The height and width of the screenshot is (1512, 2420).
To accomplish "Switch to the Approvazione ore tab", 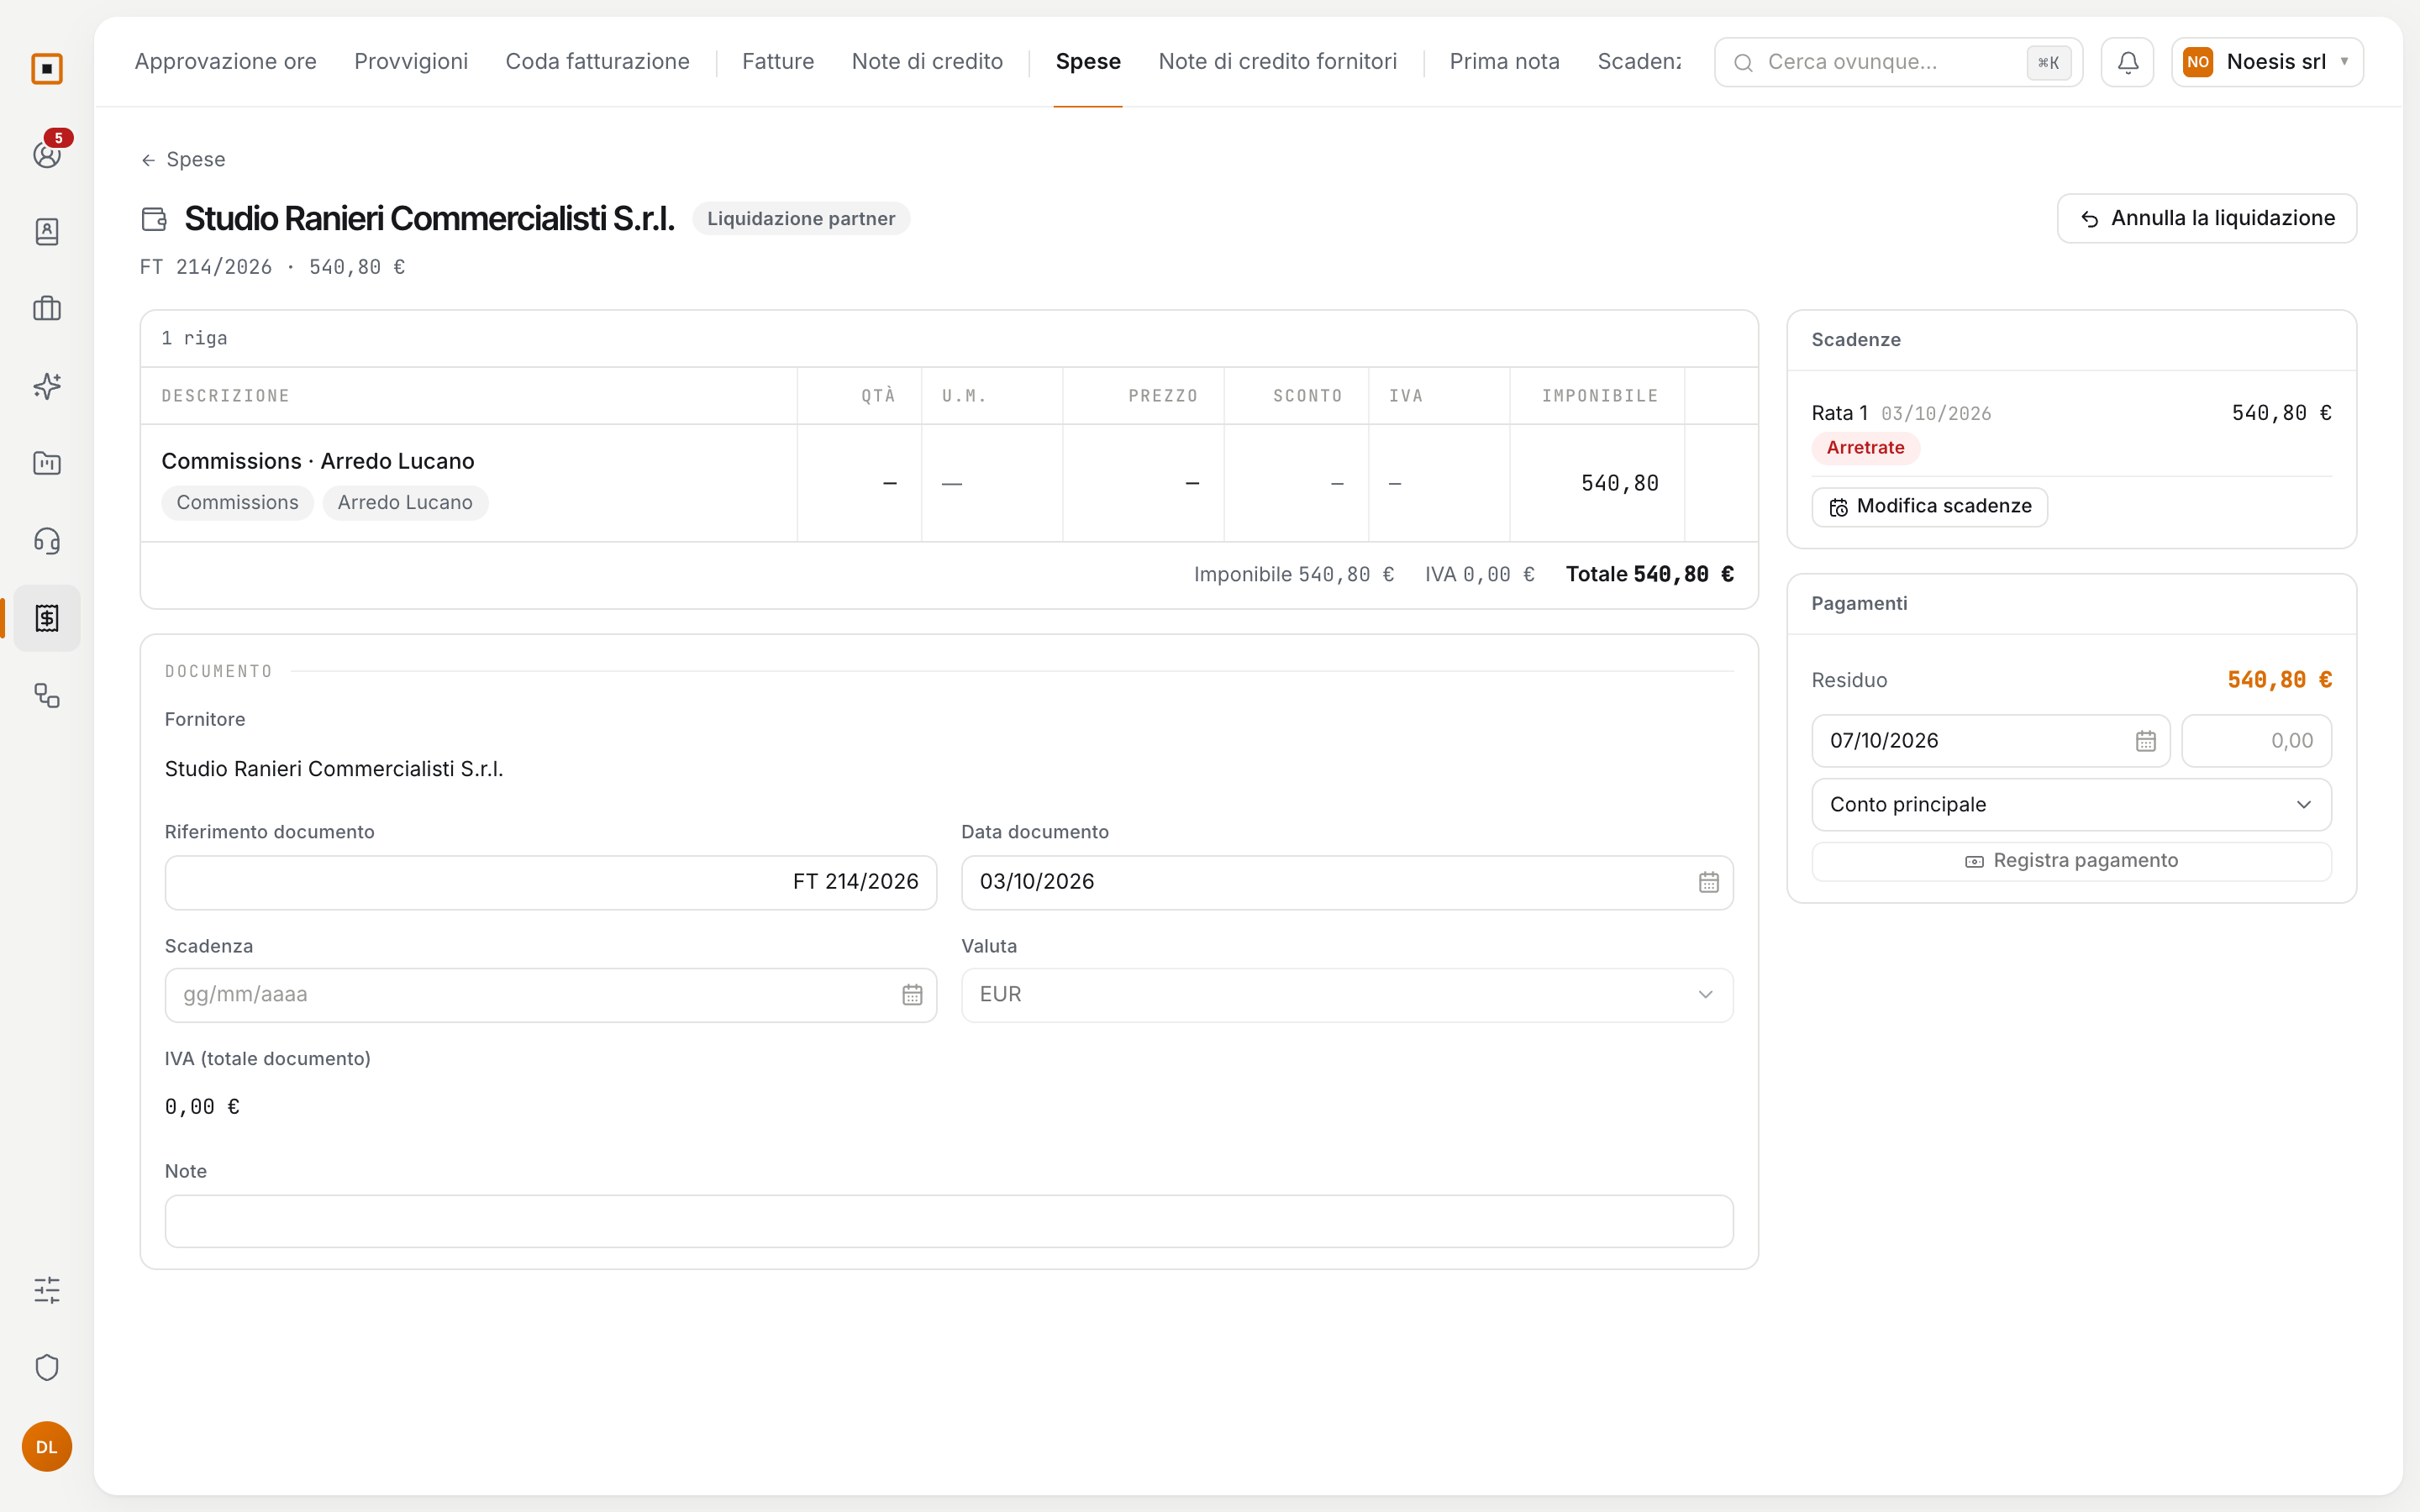I will click(226, 62).
